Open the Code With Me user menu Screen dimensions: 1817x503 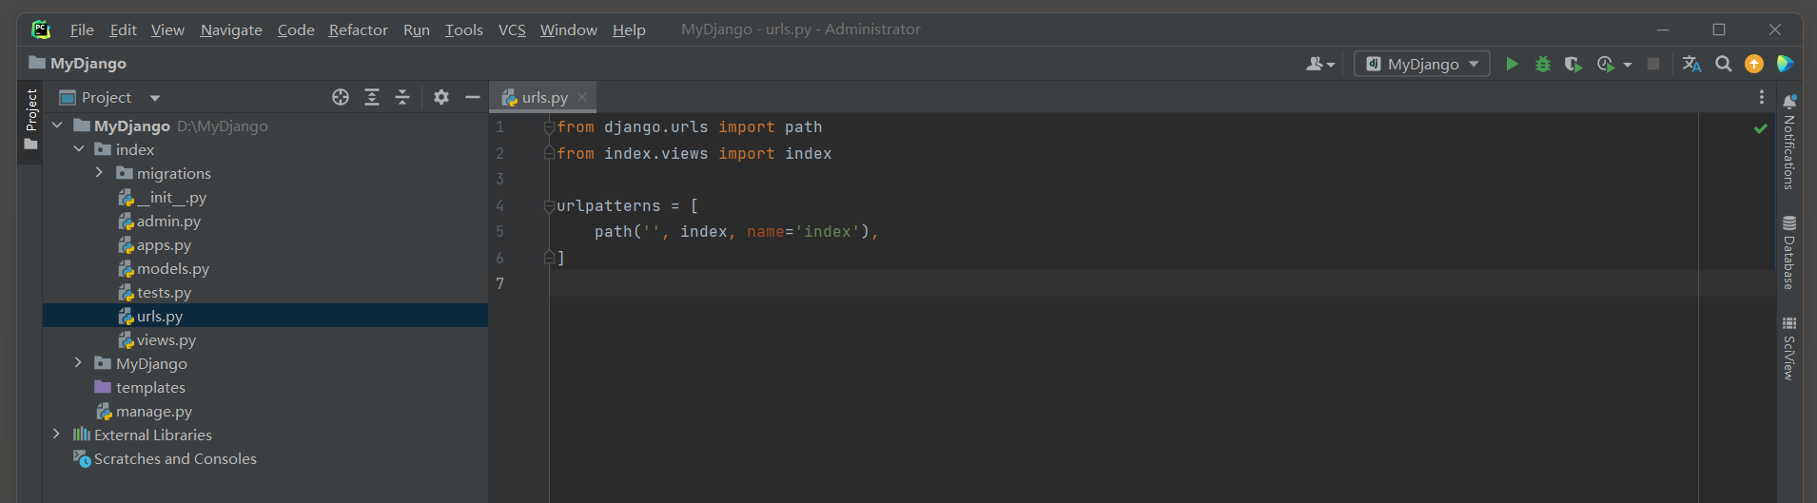pos(1320,64)
